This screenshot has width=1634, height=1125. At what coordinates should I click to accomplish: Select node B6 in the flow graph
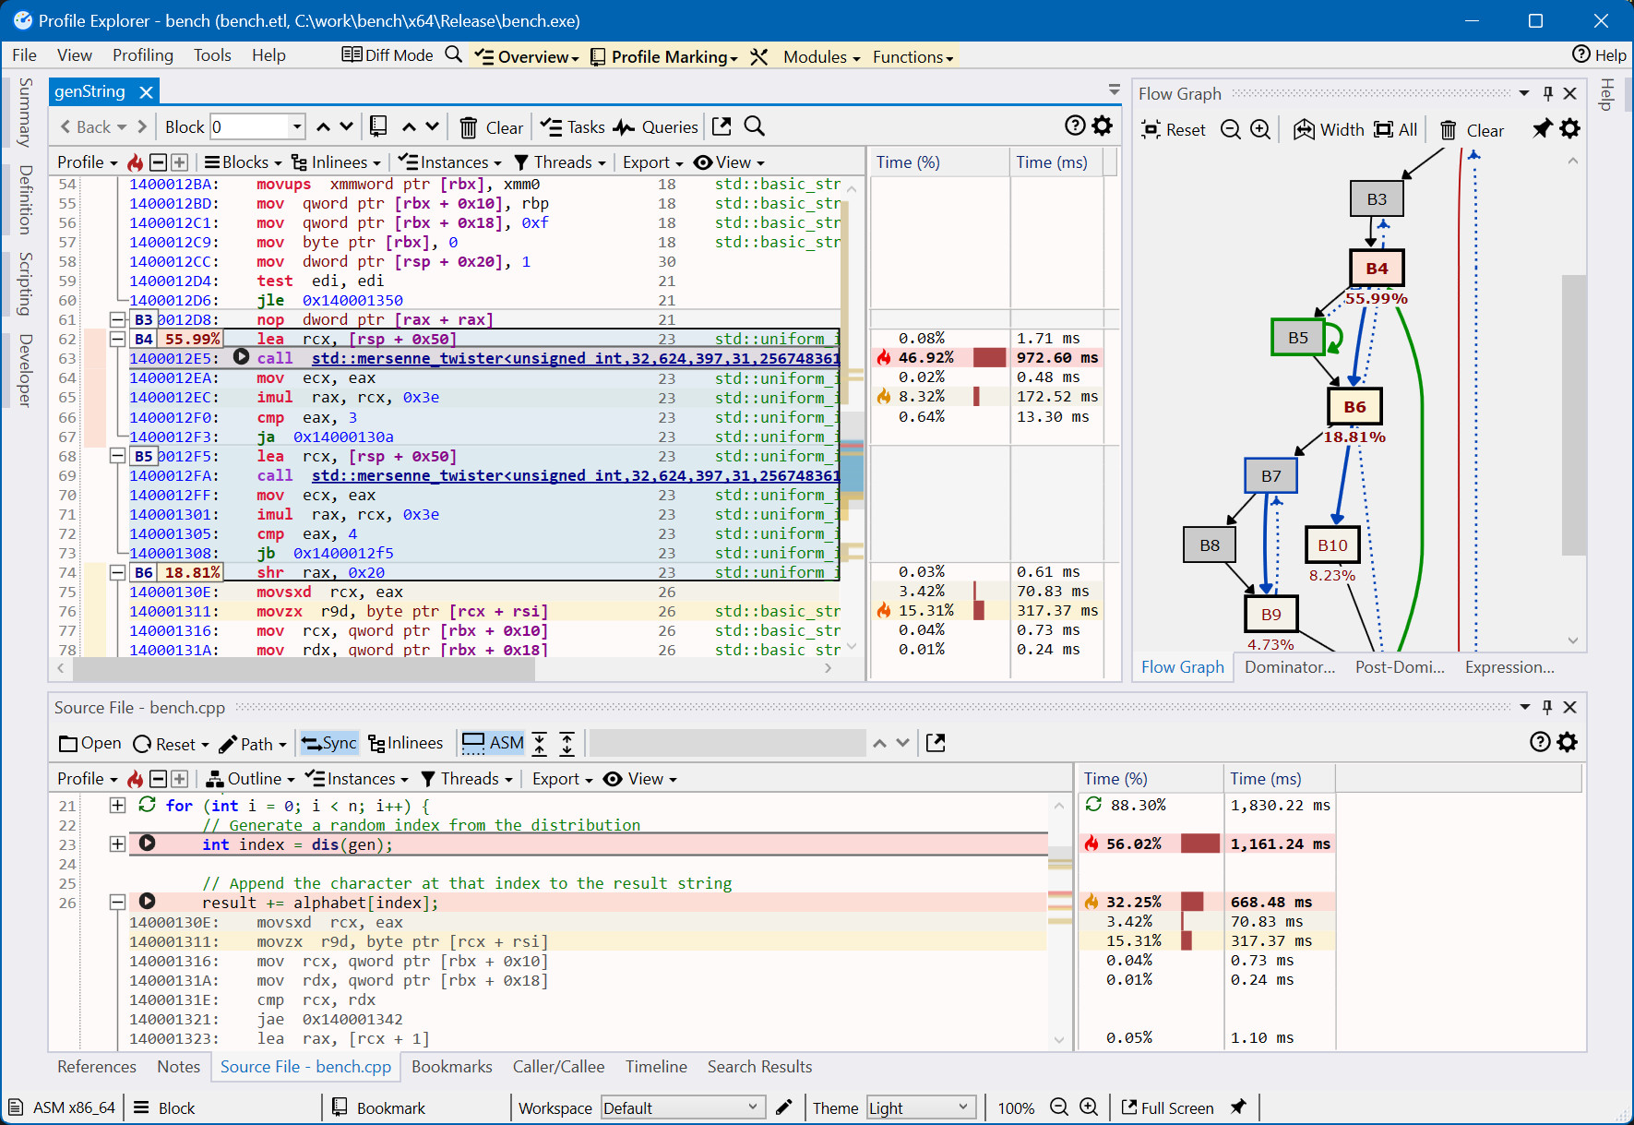pyautogui.click(x=1354, y=407)
